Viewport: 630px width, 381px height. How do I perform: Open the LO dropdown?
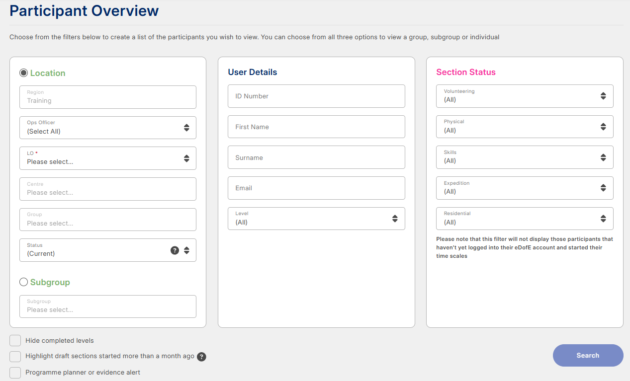(108, 158)
